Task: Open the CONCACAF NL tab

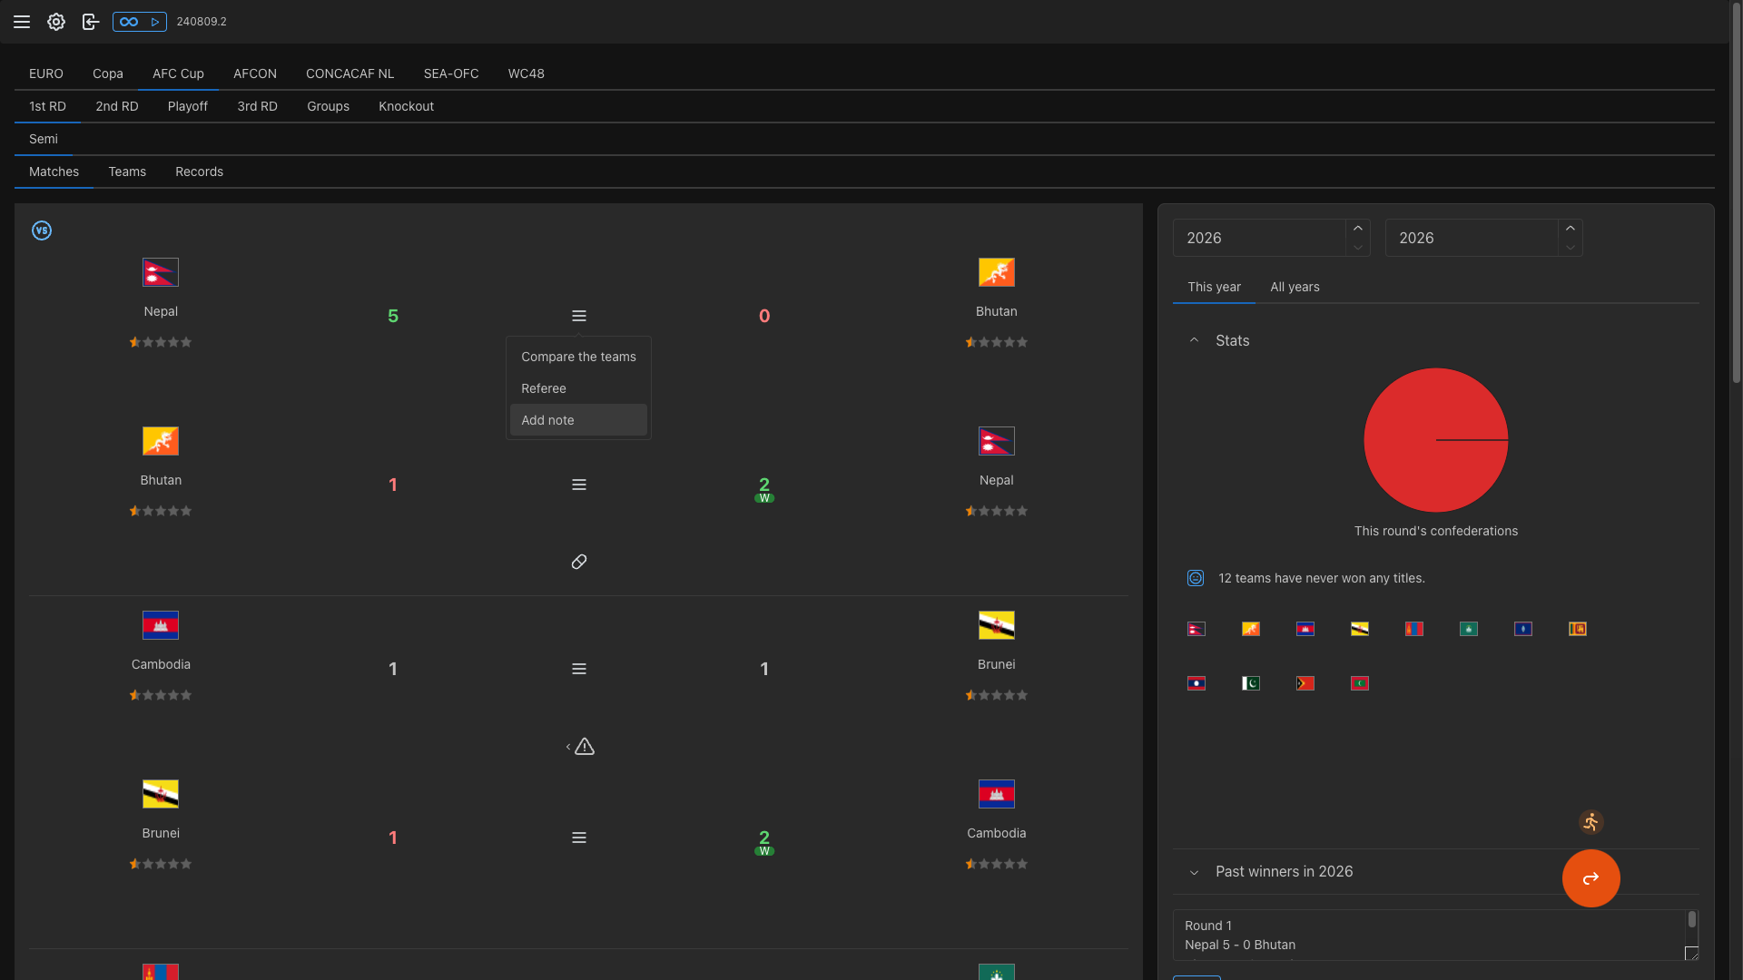Action: pos(350,73)
